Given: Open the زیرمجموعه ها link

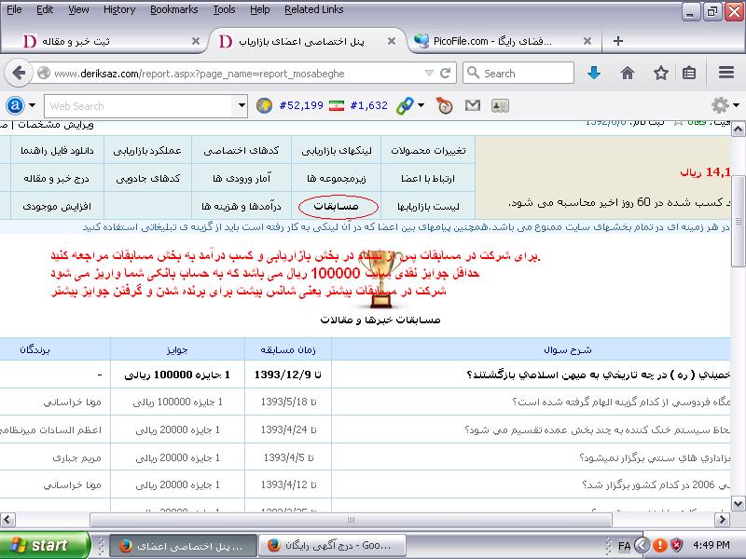Looking at the screenshot, I should [x=337, y=178].
